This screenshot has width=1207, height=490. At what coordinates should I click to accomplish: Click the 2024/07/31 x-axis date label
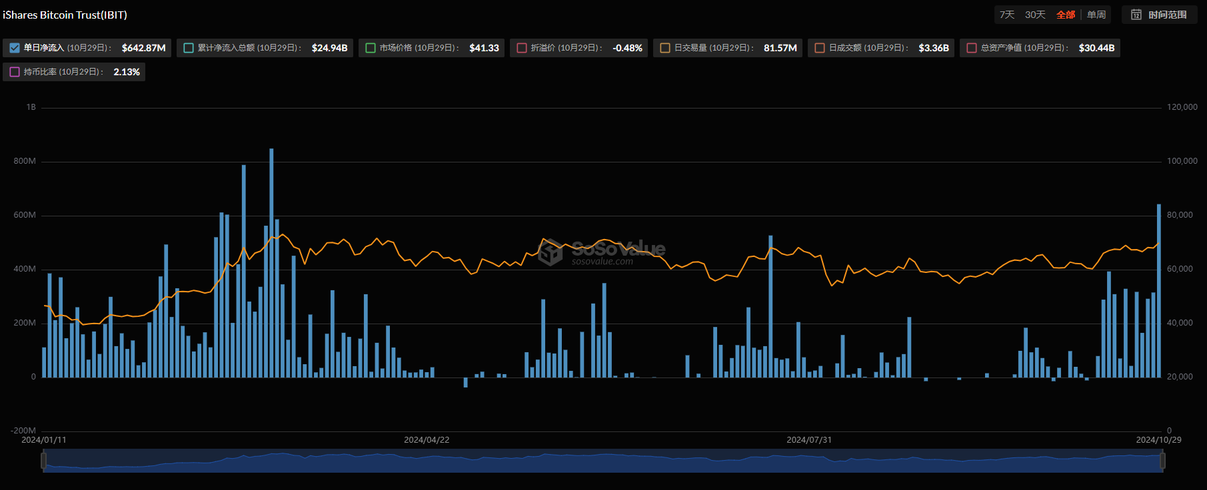click(809, 440)
